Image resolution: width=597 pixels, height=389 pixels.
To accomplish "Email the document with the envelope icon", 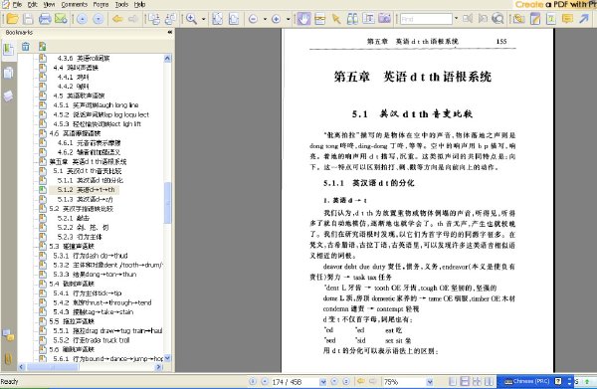I will pyautogui.click(x=61, y=19).
